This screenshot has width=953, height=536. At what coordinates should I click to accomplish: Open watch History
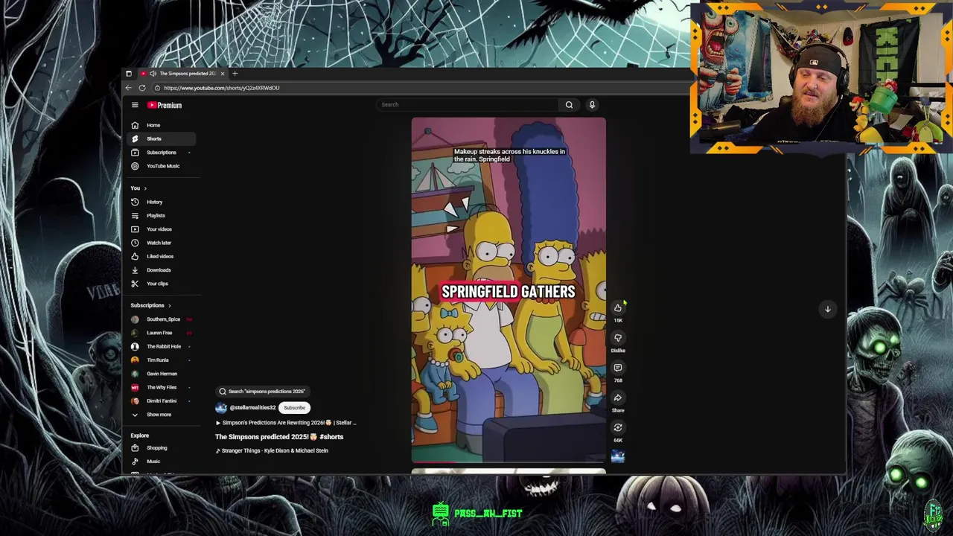[x=160, y=202]
